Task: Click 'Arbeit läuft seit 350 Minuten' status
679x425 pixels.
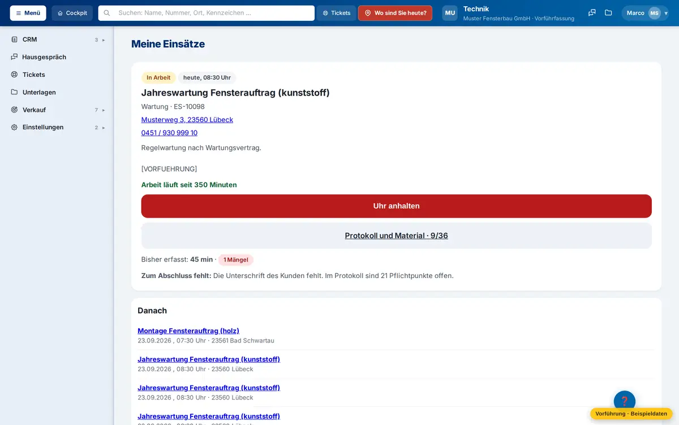Action: tap(189, 185)
